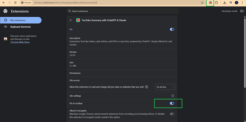Click the Description heading
Screen dimensions: 246x122
[75, 38]
